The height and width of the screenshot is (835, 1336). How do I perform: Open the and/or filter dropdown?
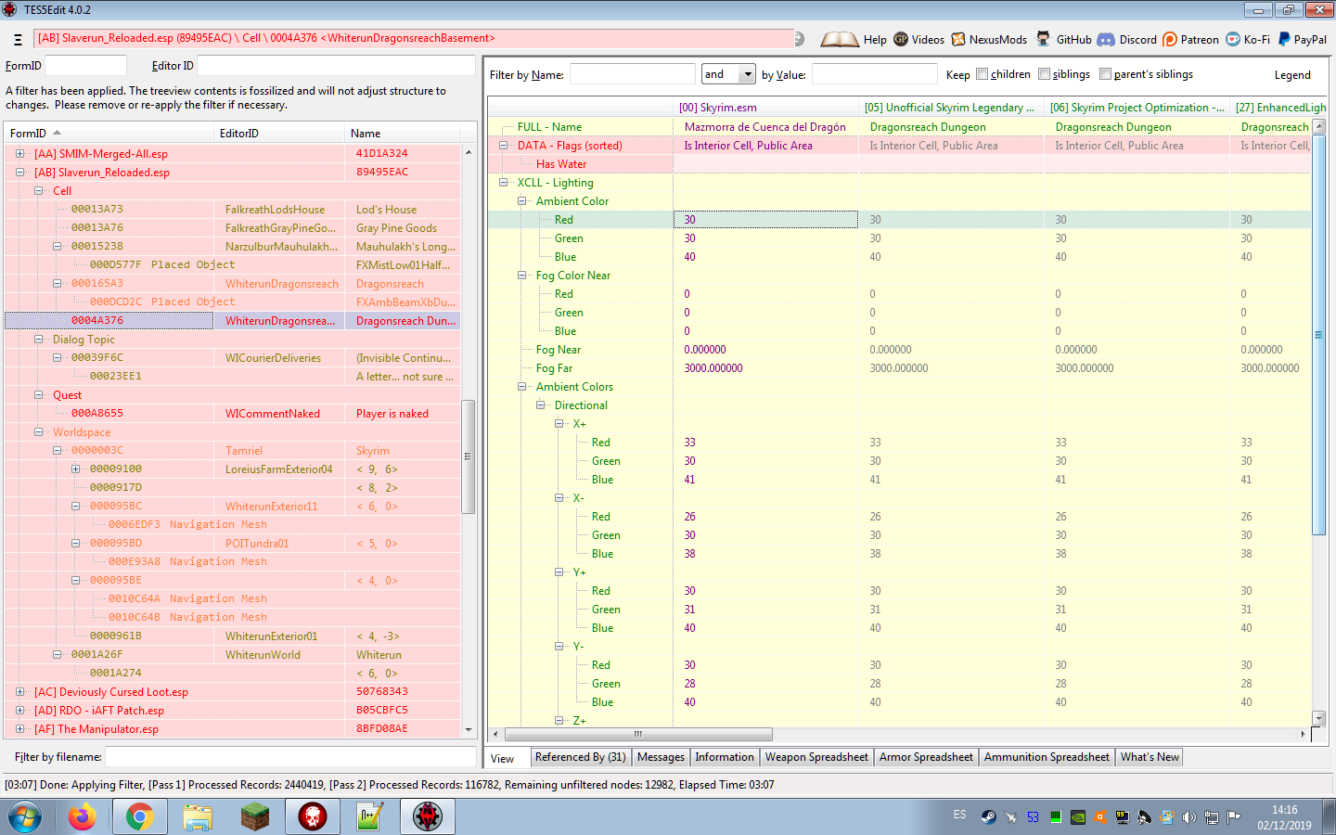point(747,74)
